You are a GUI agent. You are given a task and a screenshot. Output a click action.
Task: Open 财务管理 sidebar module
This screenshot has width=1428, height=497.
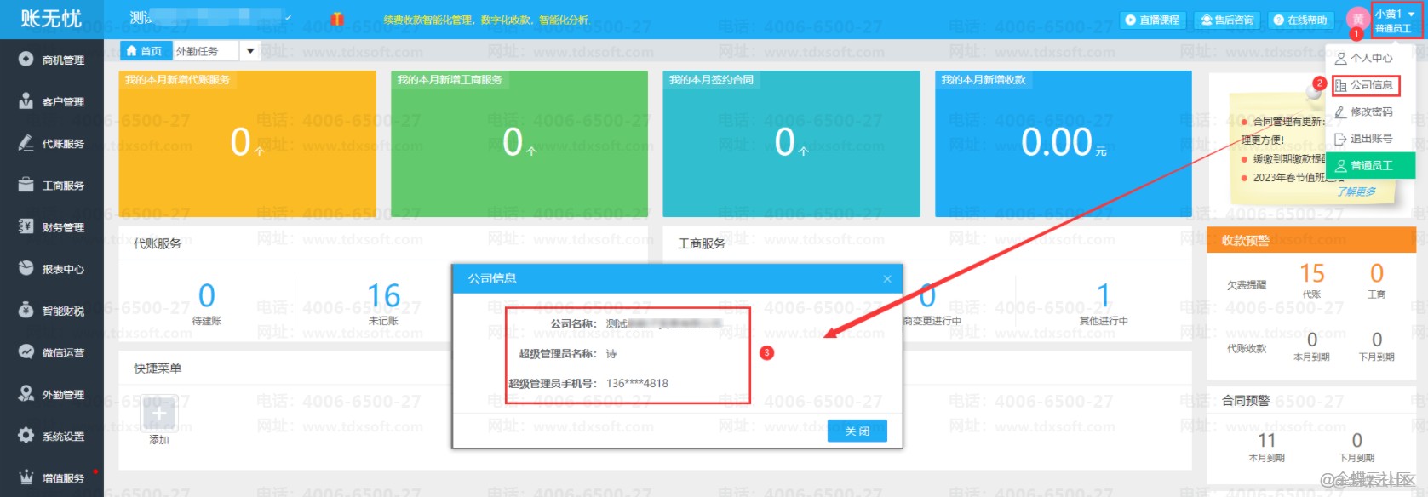(x=52, y=227)
